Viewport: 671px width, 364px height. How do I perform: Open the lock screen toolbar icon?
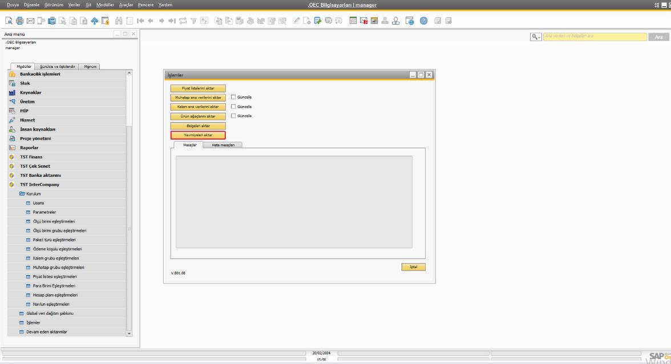tap(106, 21)
